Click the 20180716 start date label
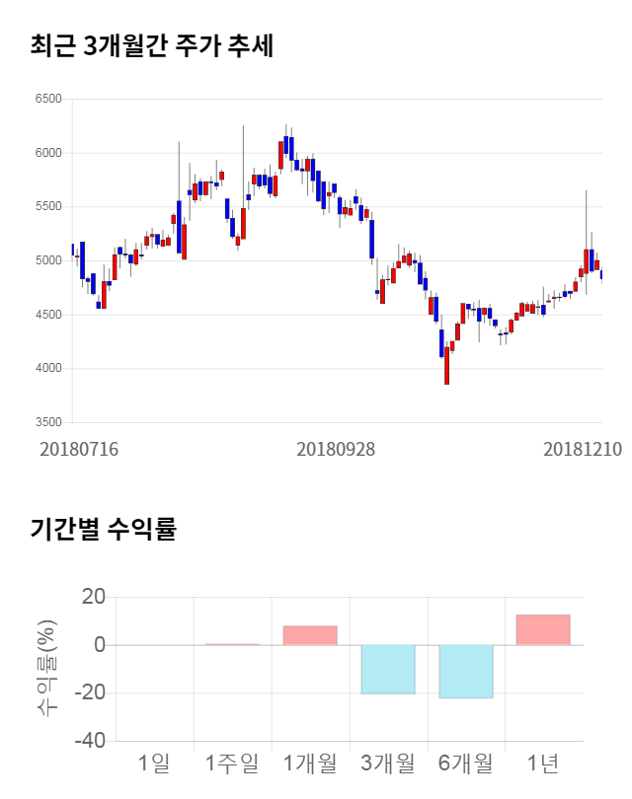 coord(79,449)
